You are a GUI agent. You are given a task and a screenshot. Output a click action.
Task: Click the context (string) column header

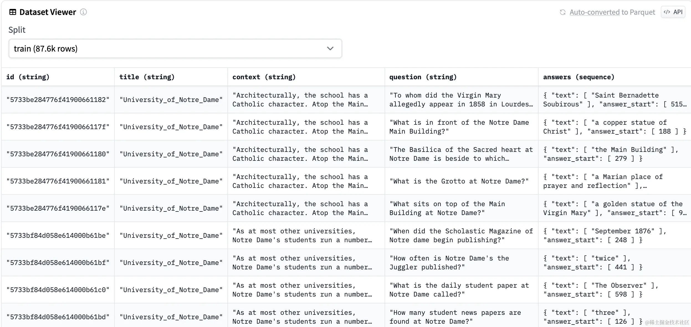point(264,77)
